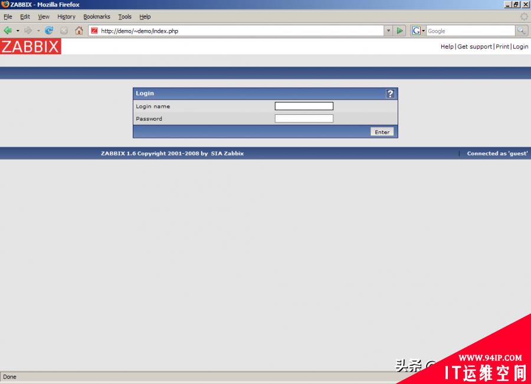Click the Stop loading icon
The image size is (531, 384).
coord(64,31)
